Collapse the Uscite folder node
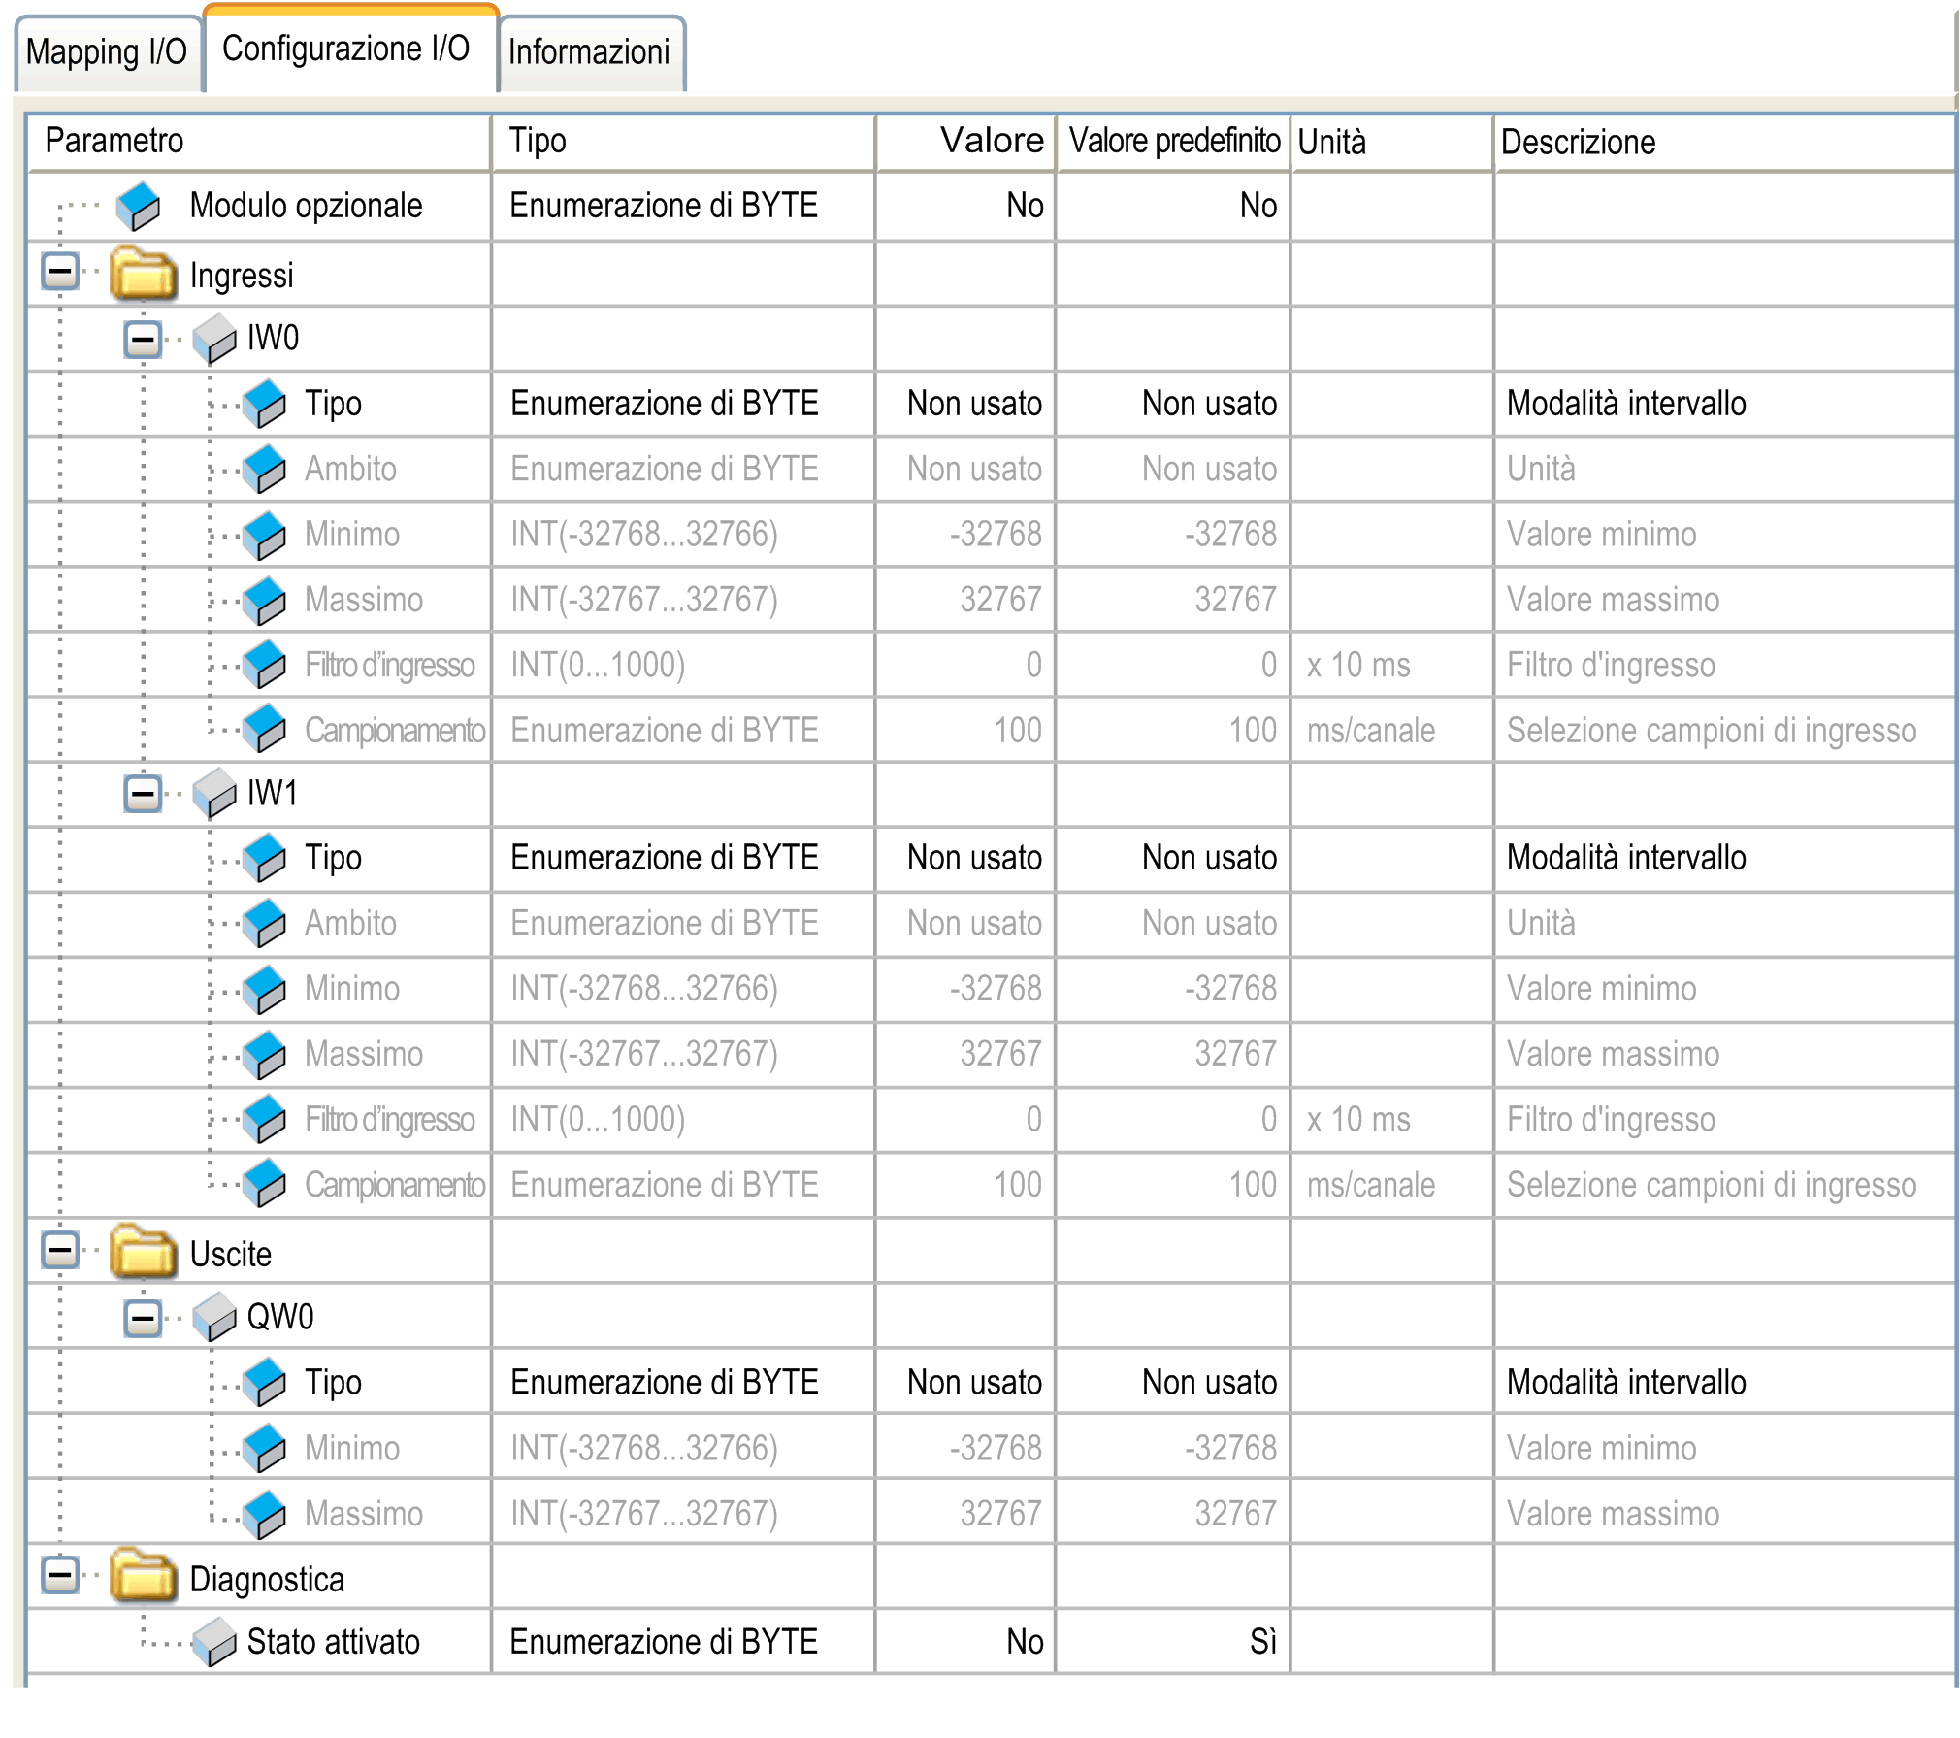Image resolution: width=1960 pixels, height=1738 pixels. tap(60, 1250)
